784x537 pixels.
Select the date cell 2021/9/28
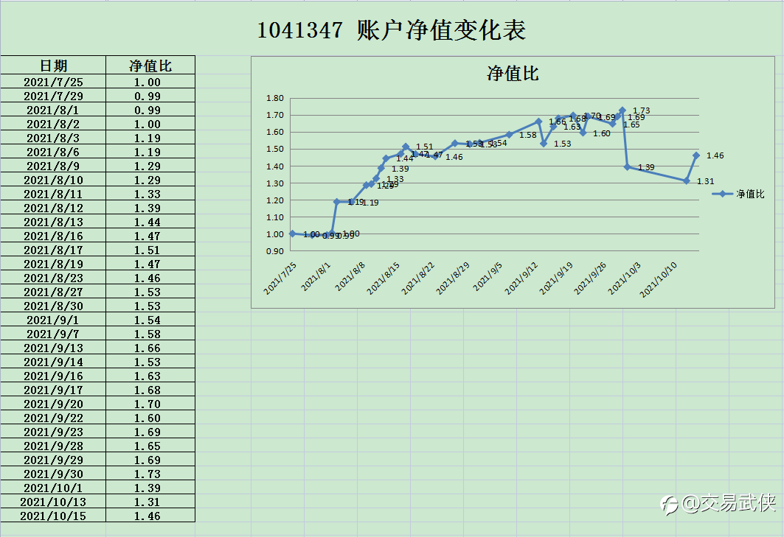(x=53, y=446)
